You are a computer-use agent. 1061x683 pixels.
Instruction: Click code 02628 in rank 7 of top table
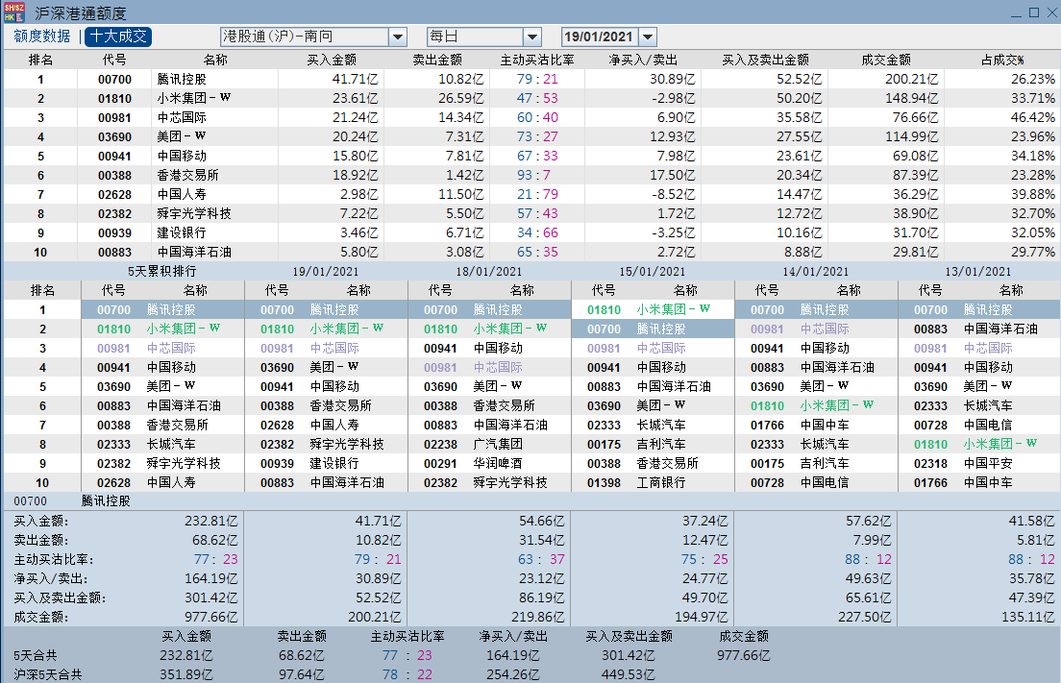(114, 195)
